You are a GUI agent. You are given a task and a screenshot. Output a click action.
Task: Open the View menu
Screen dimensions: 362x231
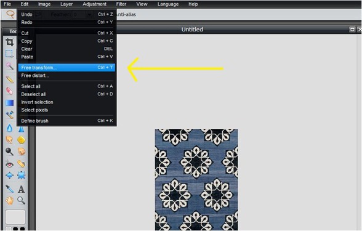pos(142,4)
